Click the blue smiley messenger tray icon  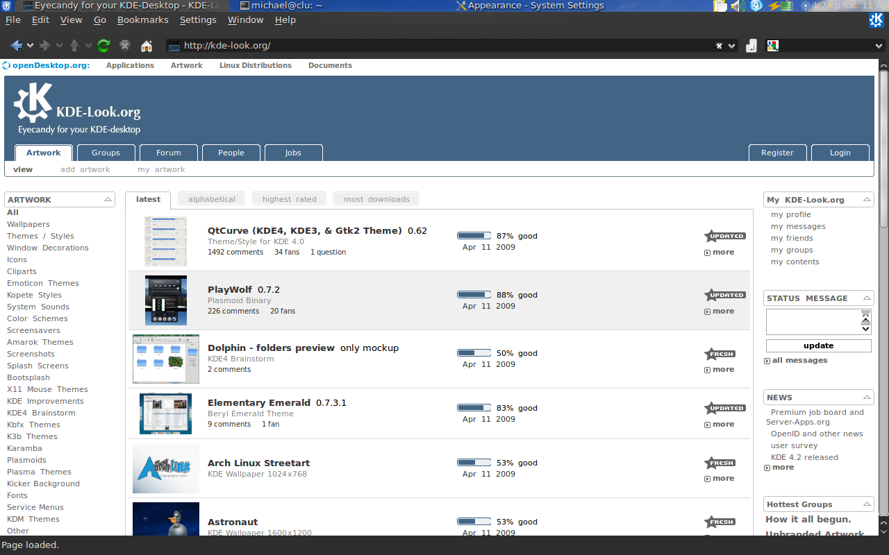click(x=756, y=6)
